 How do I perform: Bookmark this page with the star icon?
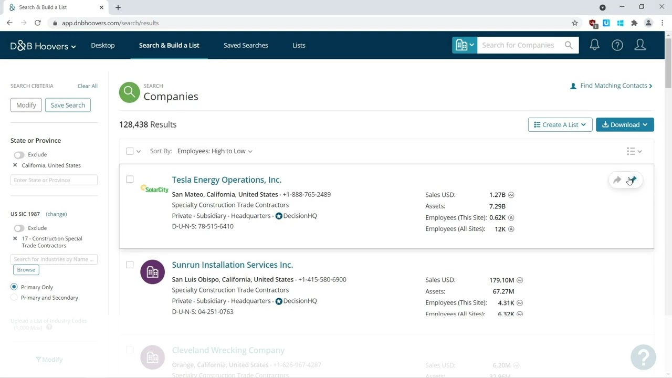pyautogui.click(x=575, y=23)
